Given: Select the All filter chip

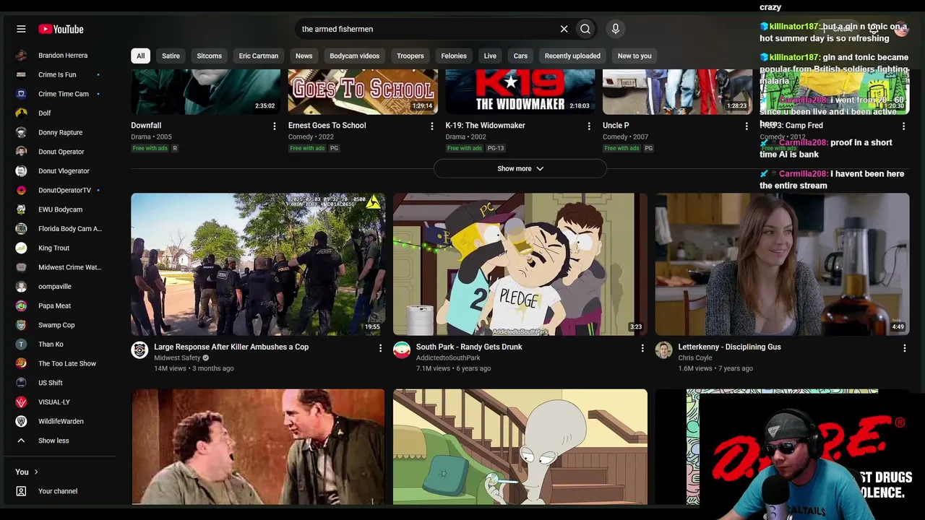Looking at the screenshot, I should click(141, 56).
